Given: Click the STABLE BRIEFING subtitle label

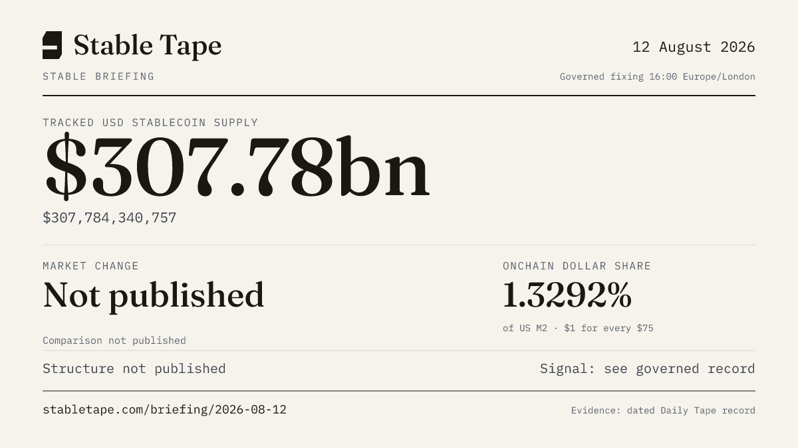Looking at the screenshot, I should 98,76.
